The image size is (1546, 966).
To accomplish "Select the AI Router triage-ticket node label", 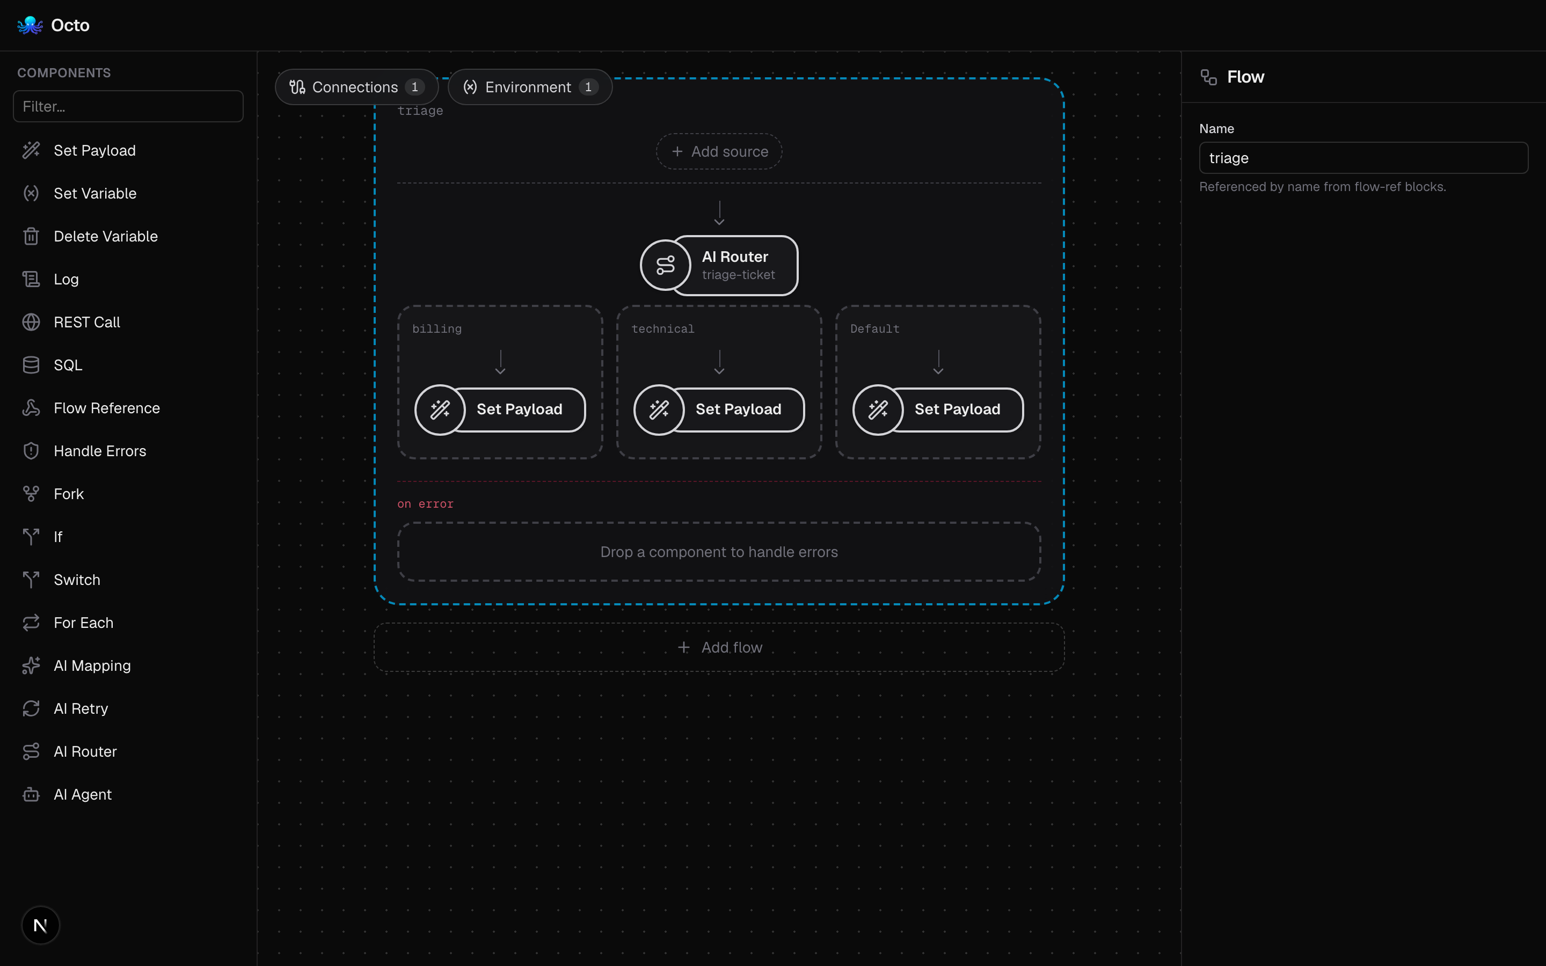I will point(738,265).
